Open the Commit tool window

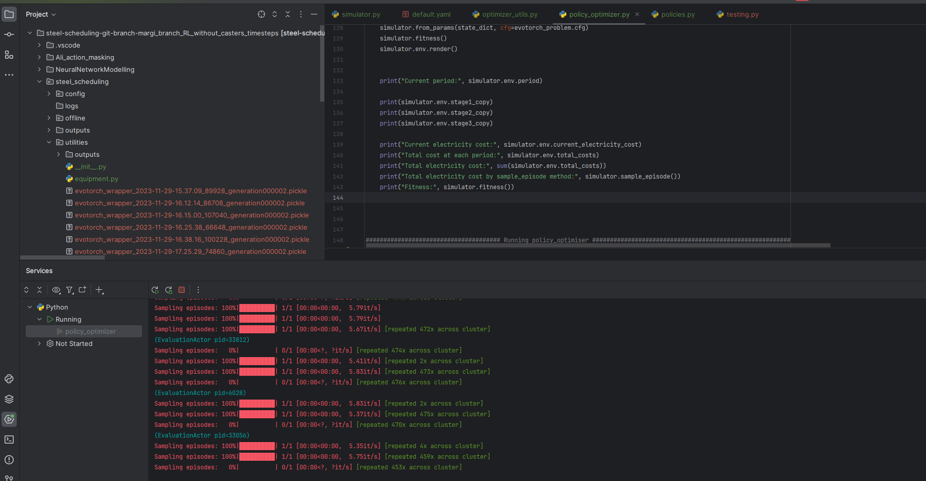pyautogui.click(x=9, y=34)
